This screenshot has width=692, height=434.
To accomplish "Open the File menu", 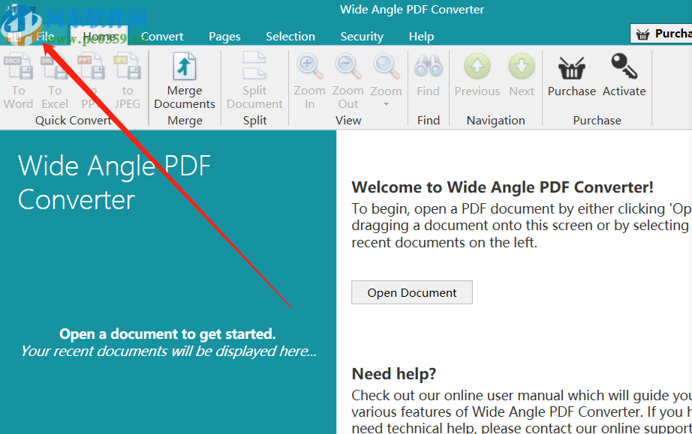I will (45, 36).
